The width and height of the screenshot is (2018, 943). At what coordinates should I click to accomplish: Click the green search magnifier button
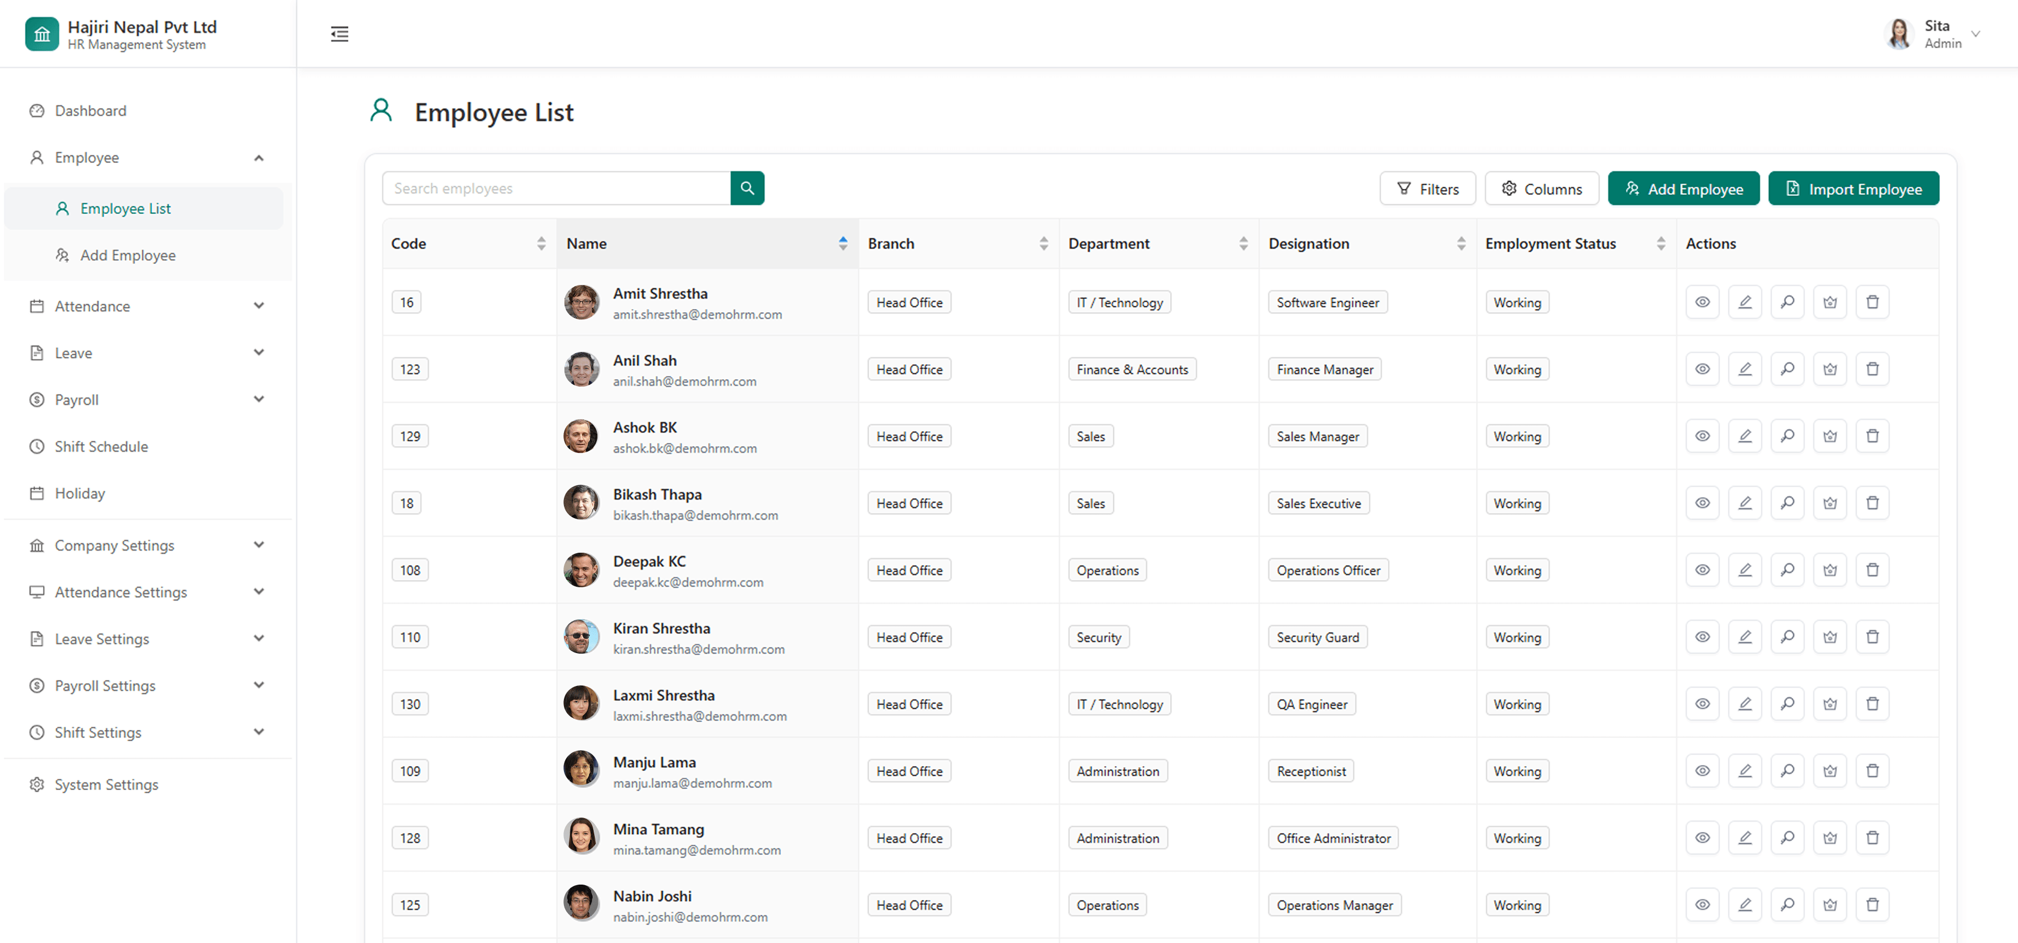(747, 188)
